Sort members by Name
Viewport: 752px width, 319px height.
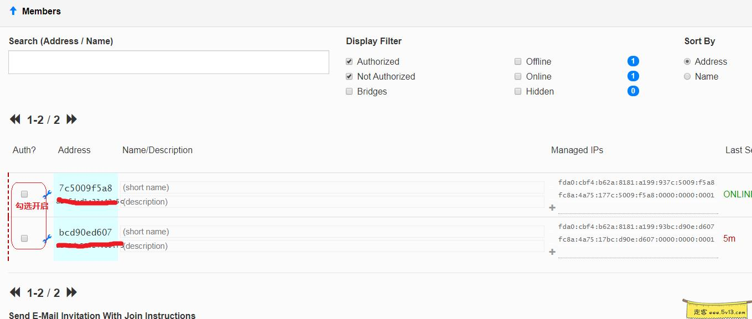pyautogui.click(x=687, y=76)
